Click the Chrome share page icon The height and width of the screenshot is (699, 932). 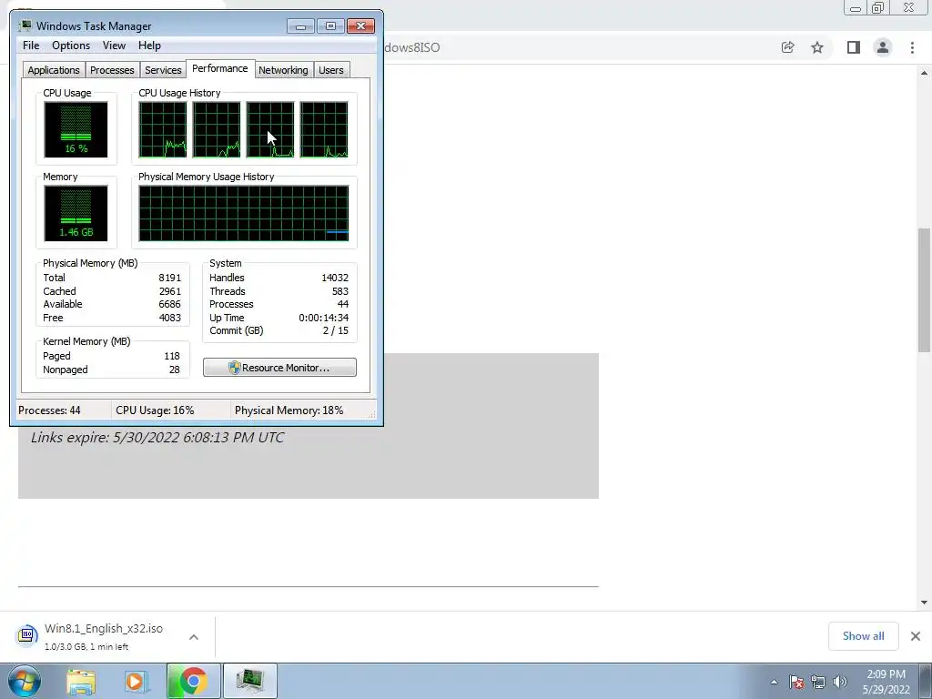pos(787,47)
